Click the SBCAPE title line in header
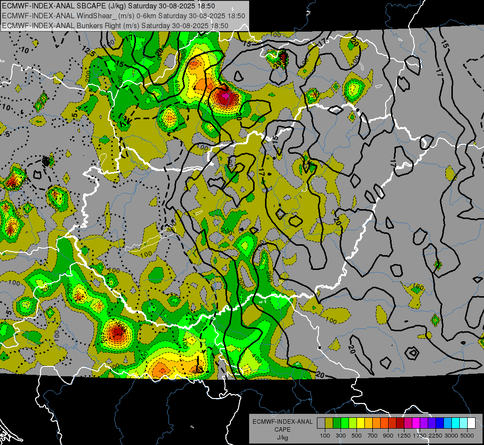Image resolution: width=484 pixels, height=445 pixels. tap(109, 6)
